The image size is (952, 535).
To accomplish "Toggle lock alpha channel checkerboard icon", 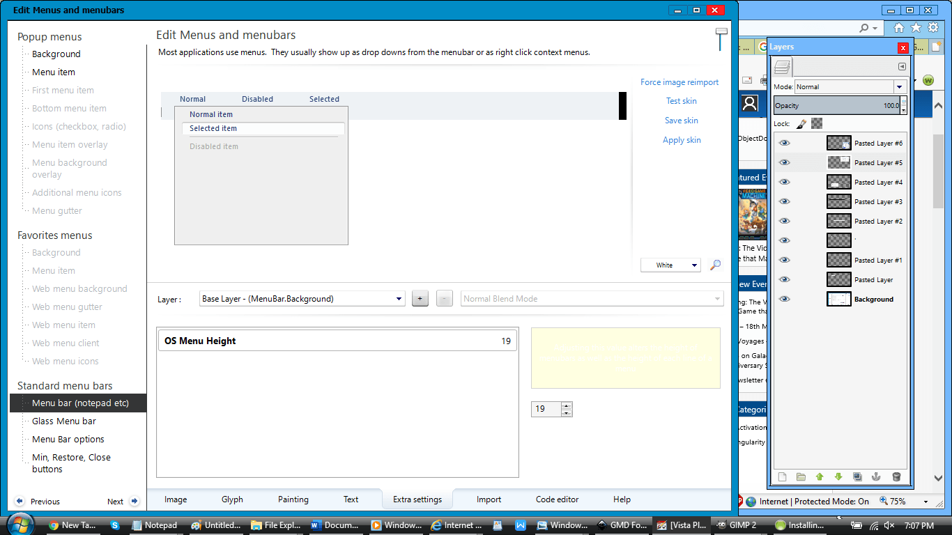I will pyautogui.click(x=817, y=123).
